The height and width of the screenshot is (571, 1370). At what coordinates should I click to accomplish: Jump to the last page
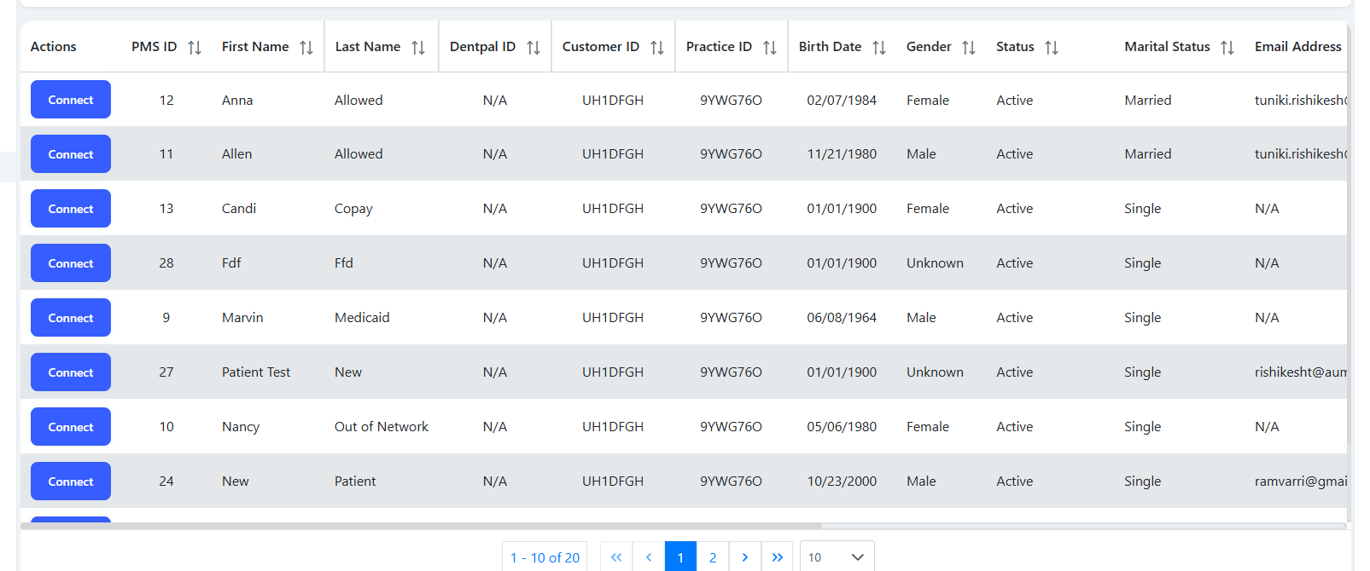pyautogui.click(x=777, y=557)
